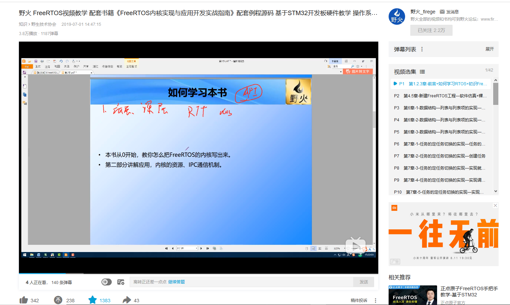
Task: Click the 发消息 envelope icon
Action: point(442,12)
